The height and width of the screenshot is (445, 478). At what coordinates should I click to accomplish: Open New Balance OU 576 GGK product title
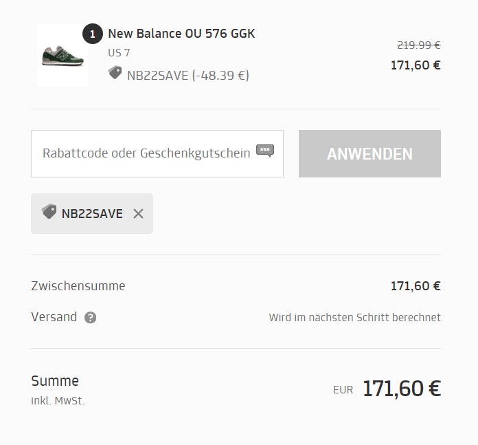pyautogui.click(x=181, y=33)
